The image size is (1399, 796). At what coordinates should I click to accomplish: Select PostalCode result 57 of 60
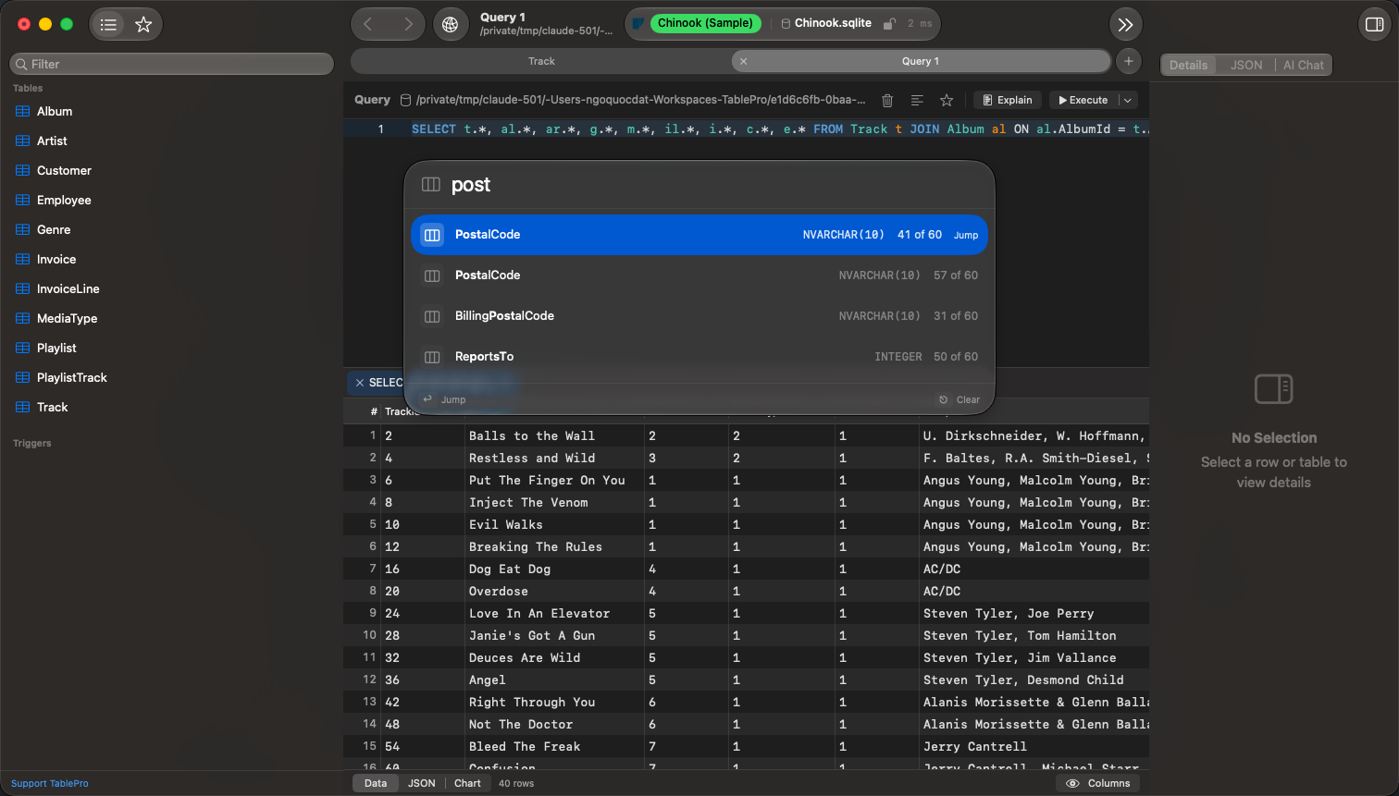[699, 276]
